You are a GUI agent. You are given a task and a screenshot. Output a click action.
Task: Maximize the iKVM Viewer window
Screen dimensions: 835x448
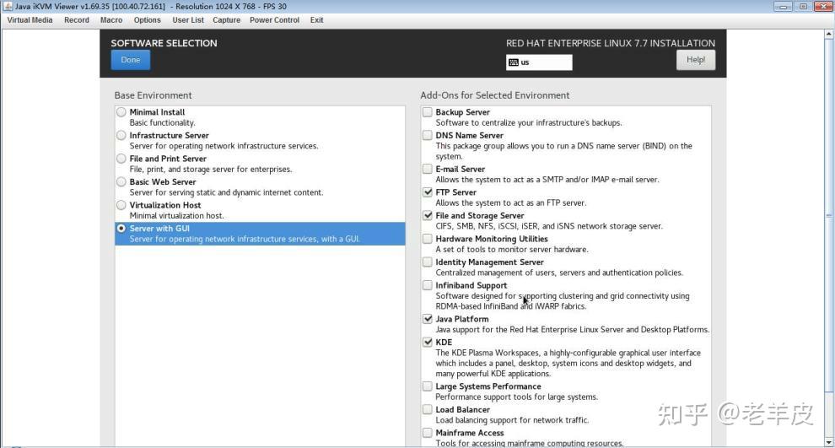click(x=802, y=7)
